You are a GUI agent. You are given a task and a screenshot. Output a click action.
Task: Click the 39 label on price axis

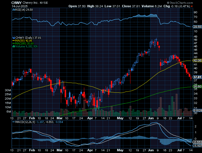(195, 72)
